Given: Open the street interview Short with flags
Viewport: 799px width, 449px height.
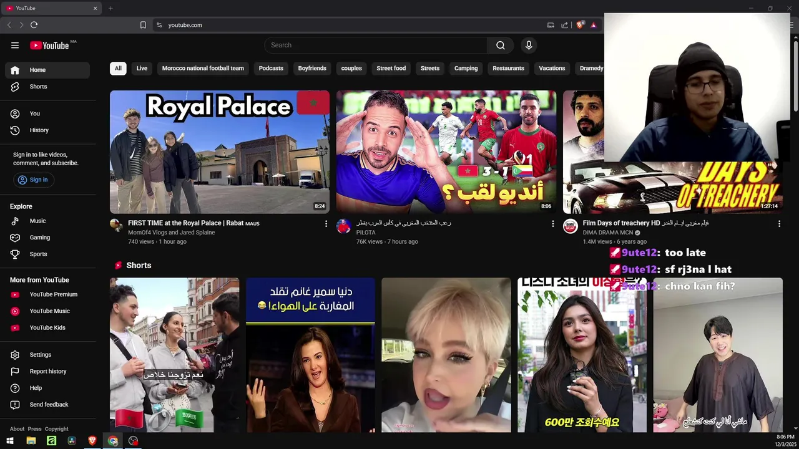Looking at the screenshot, I should click(174, 355).
